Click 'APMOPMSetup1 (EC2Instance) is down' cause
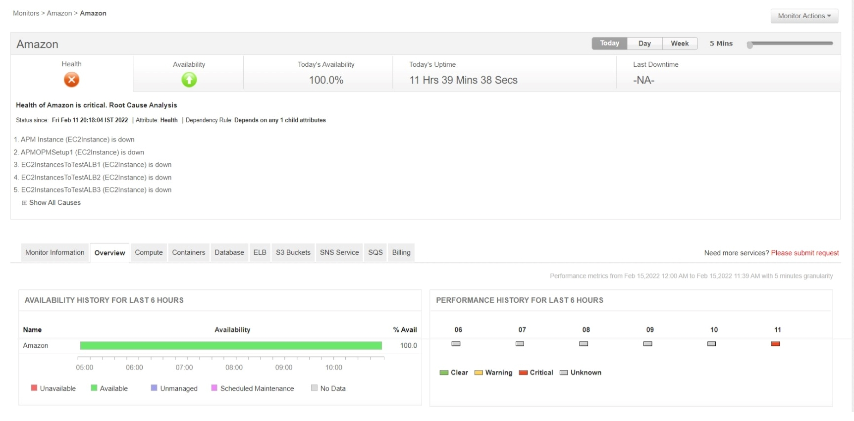 (82, 152)
